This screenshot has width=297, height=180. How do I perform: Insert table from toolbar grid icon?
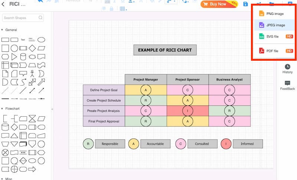pos(123,9)
